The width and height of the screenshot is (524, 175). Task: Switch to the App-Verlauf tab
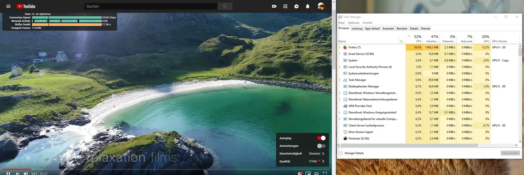click(x=372, y=28)
